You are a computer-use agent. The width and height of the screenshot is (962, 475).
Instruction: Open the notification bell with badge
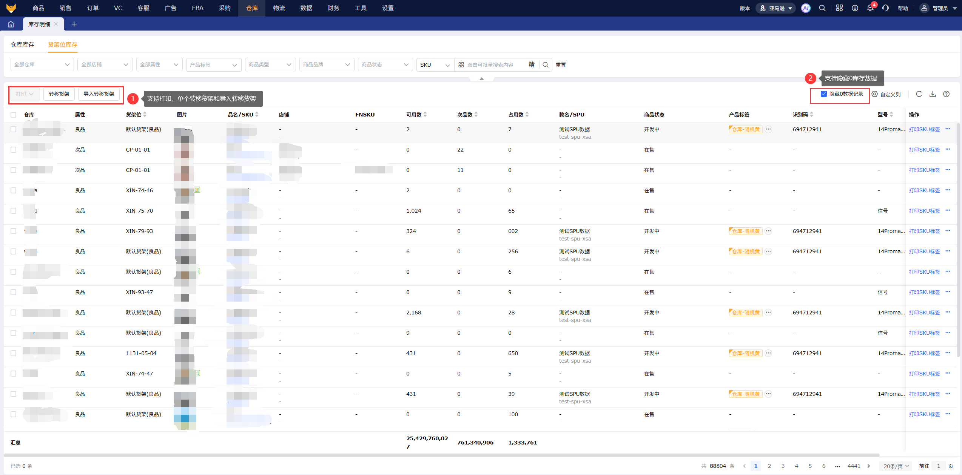click(870, 8)
